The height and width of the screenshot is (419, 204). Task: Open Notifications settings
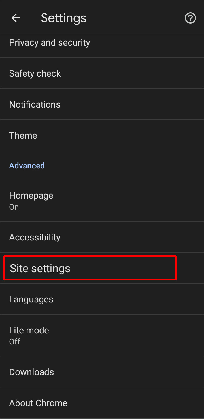35,104
